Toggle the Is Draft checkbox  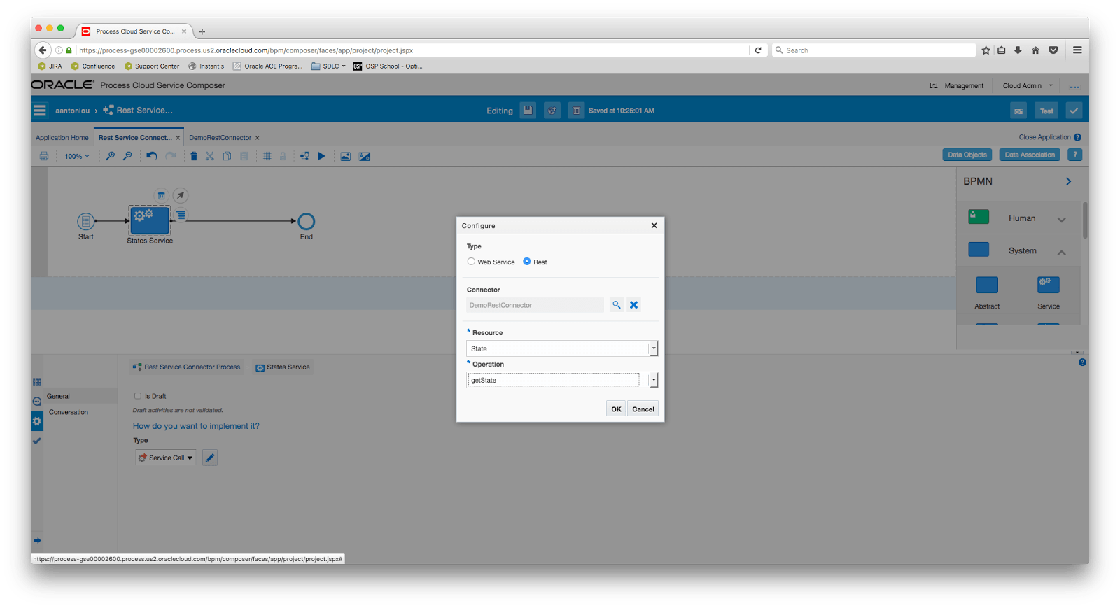pyautogui.click(x=138, y=396)
